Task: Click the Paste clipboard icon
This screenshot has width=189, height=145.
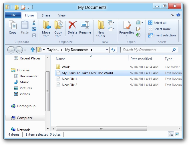Action: point(25,25)
